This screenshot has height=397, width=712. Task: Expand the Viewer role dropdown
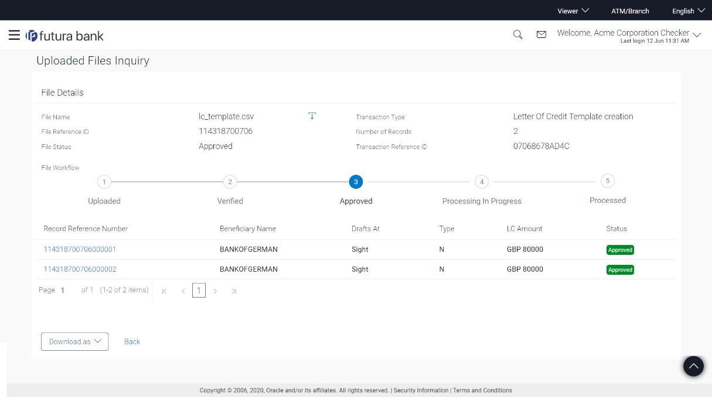tap(573, 11)
